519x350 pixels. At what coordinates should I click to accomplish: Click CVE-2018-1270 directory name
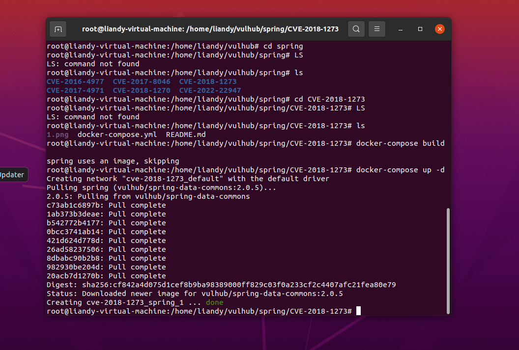point(142,90)
